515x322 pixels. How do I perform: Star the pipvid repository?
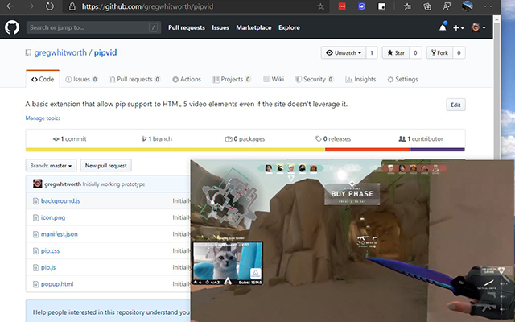[395, 52]
